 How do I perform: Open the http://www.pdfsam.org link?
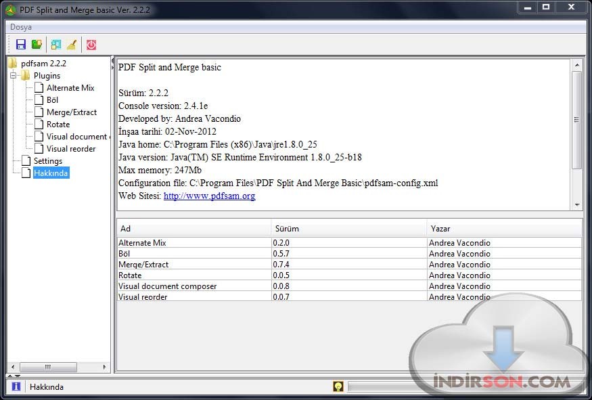pos(209,196)
